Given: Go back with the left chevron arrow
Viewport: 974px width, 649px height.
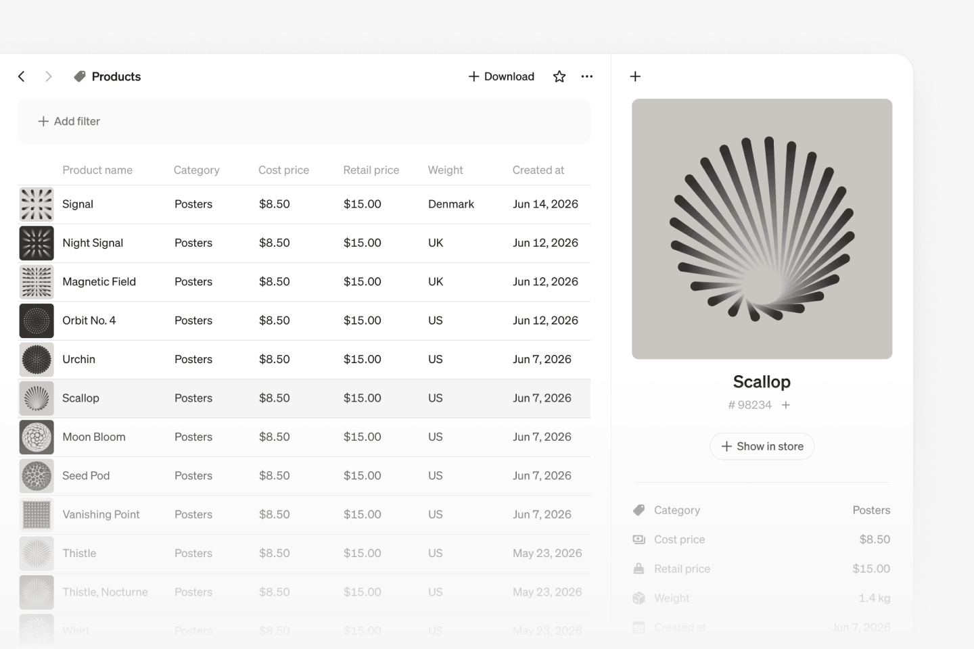Looking at the screenshot, I should (22, 76).
